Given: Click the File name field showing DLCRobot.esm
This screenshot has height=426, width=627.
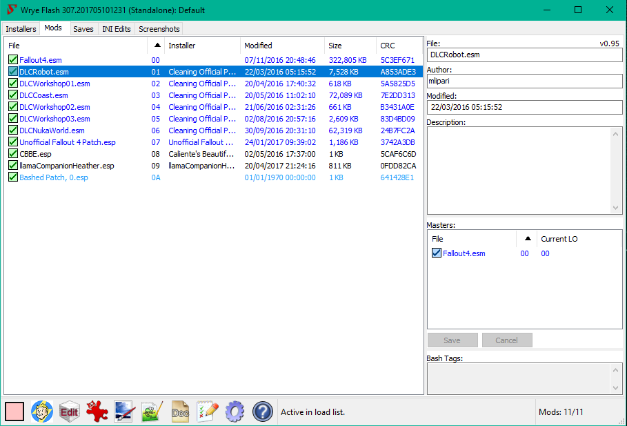Looking at the screenshot, I should [525, 55].
